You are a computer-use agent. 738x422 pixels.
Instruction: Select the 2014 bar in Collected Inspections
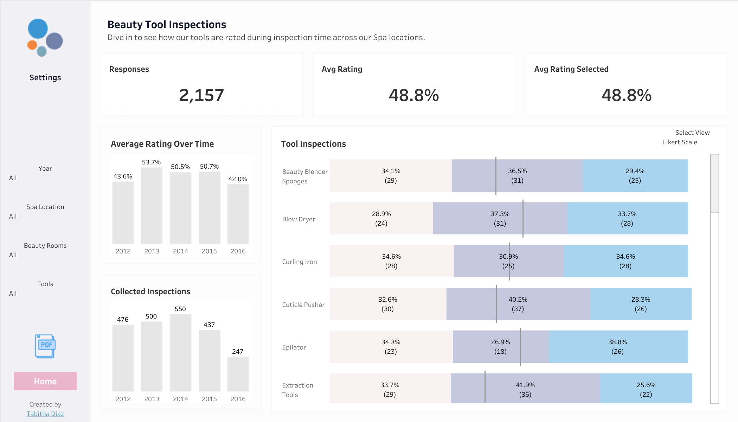point(180,353)
